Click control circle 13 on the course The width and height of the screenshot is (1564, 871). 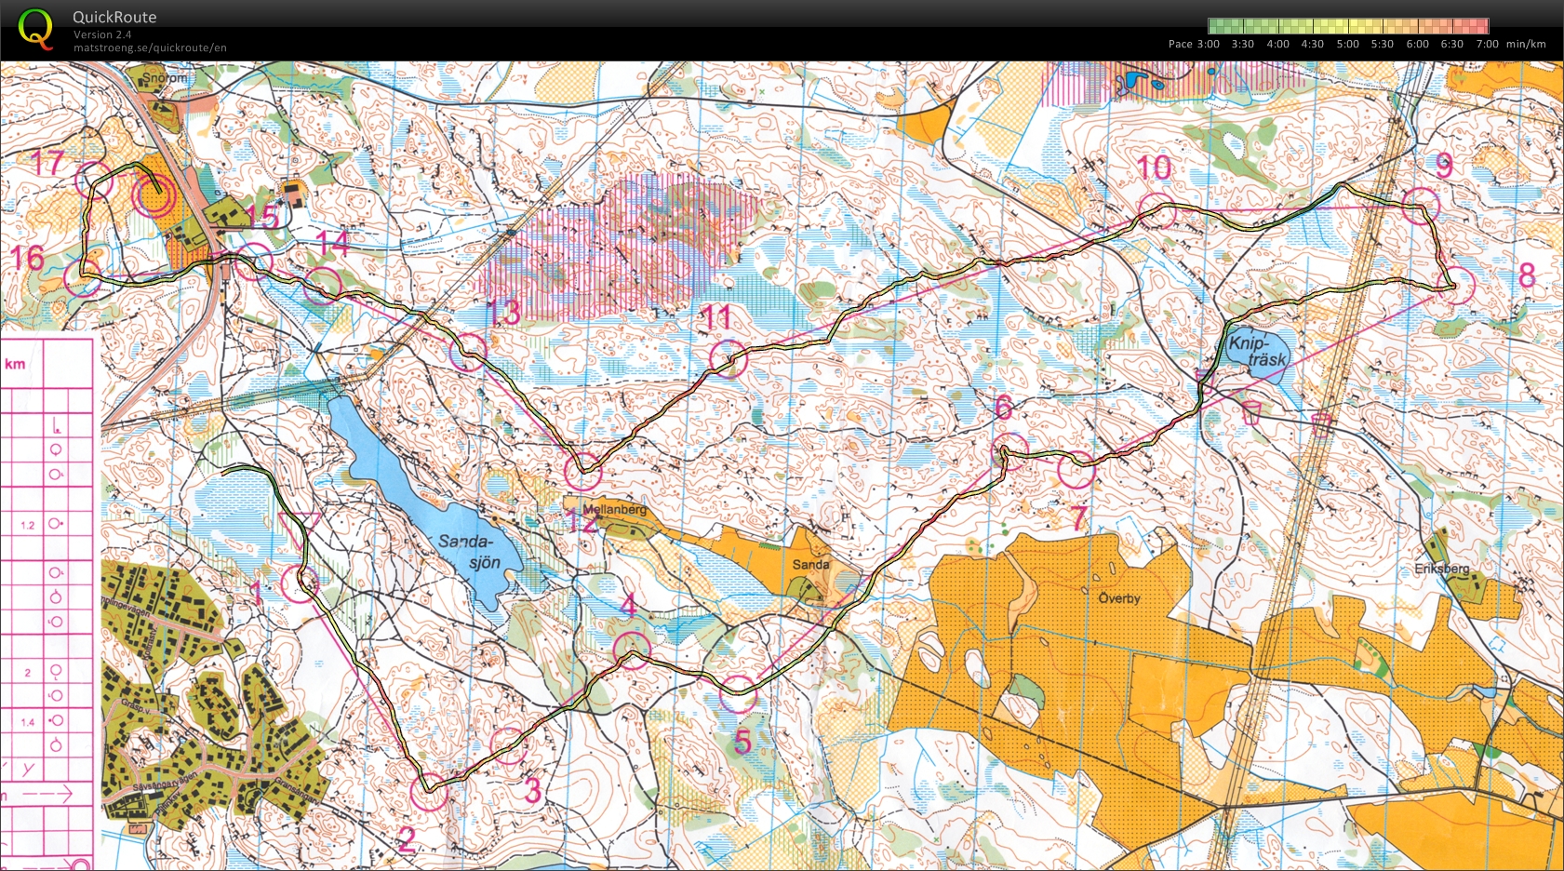tap(468, 352)
